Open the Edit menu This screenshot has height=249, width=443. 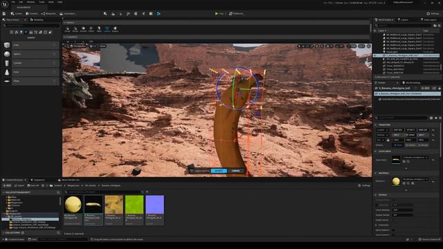click(x=21, y=2)
